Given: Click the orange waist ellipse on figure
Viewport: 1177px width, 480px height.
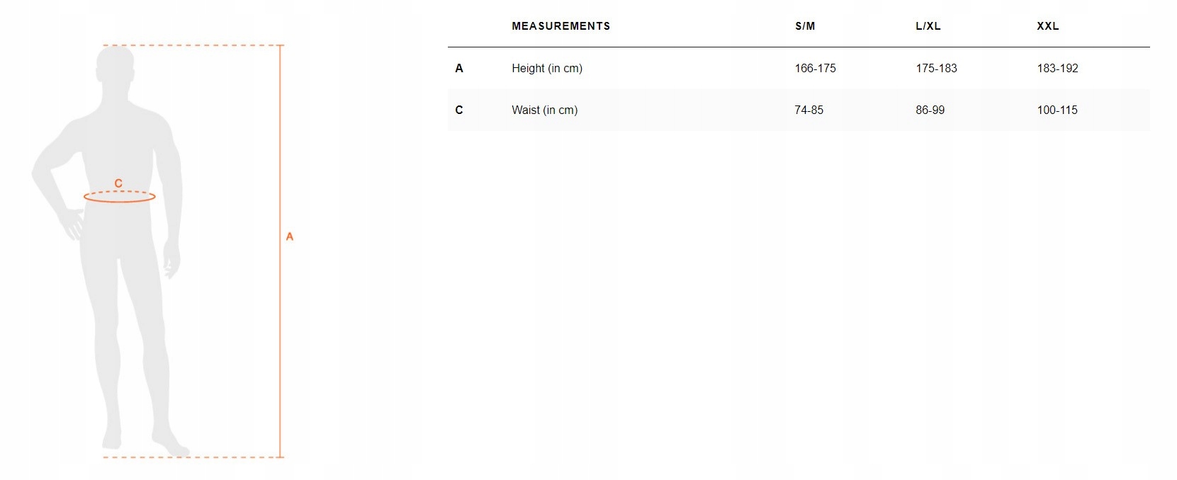Looking at the screenshot, I should coord(120,197).
